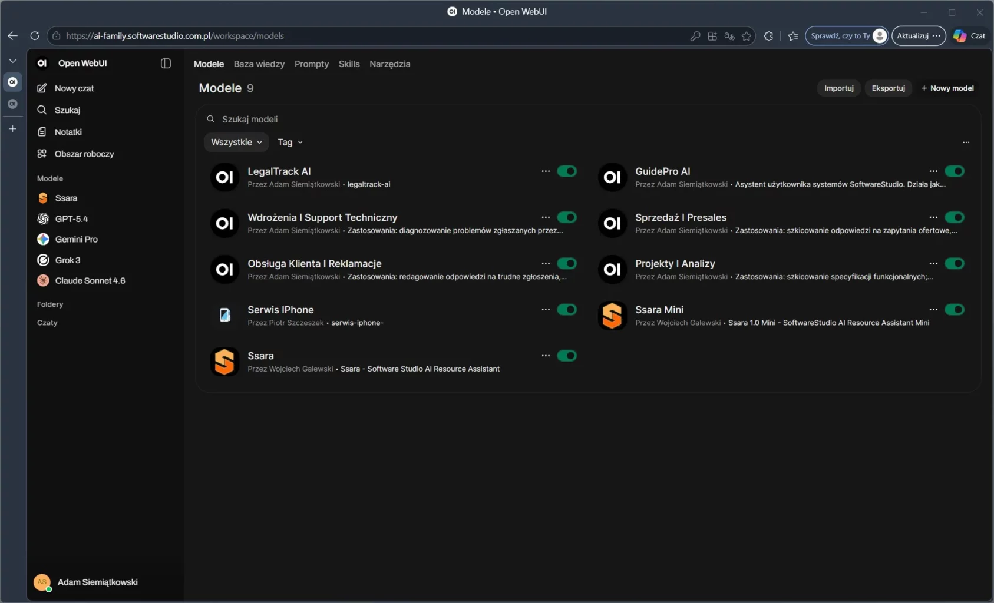Disable the LegalTrack AI model toggle
The image size is (994, 603).
(567, 171)
